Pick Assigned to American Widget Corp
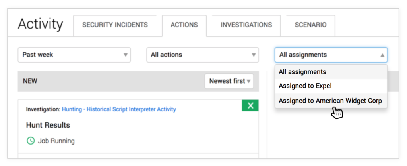 [x=331, y=101]
